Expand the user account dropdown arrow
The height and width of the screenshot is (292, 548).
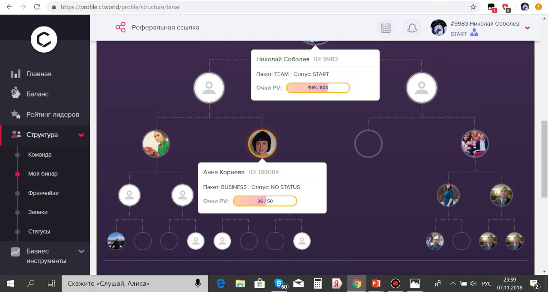(527, 28)
